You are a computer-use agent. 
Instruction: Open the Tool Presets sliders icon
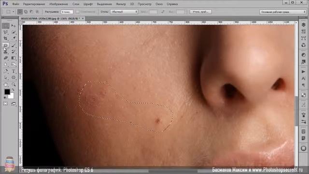(303, 122)
